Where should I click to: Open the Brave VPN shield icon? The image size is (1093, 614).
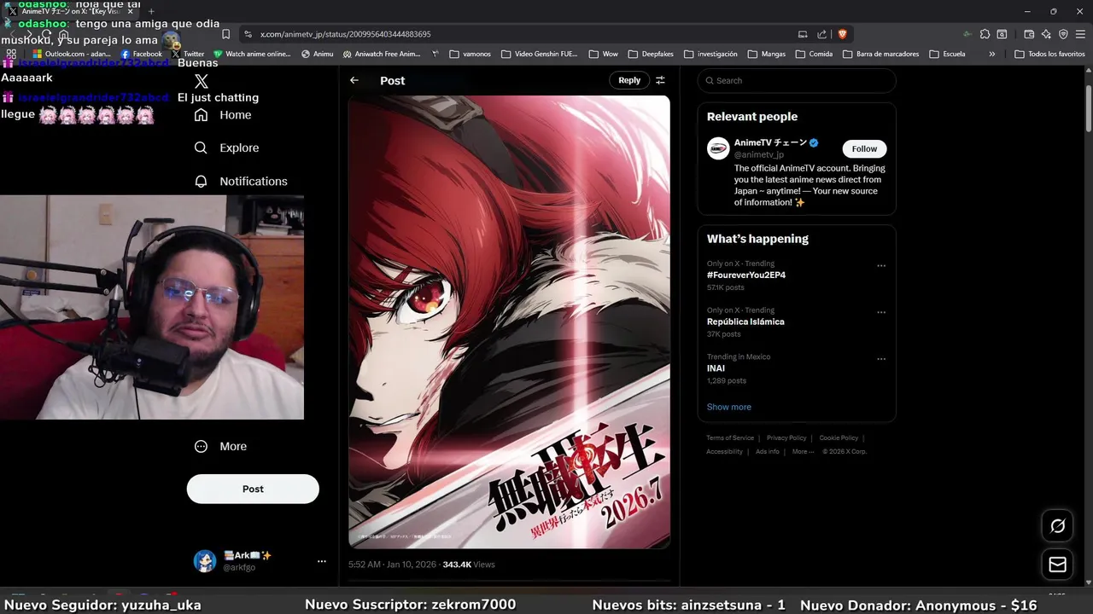point(1063,34)
